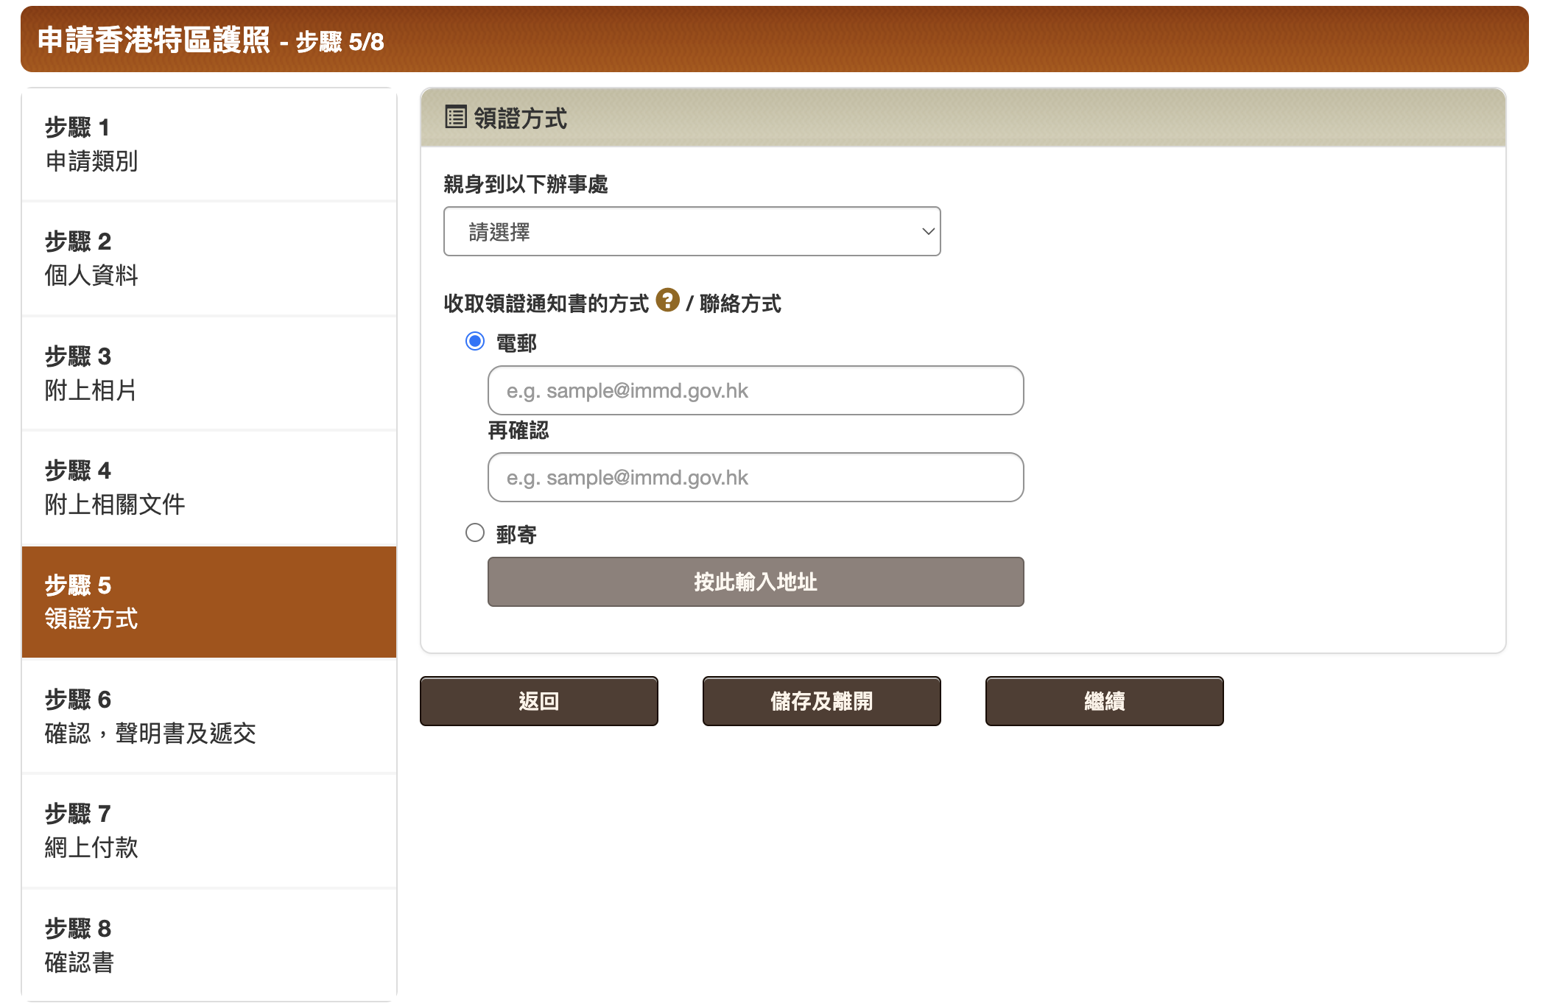Select 步驟 6 確認，聲明書及遞交
Screen dimensions: 1554x1006
tap(209, 716)
